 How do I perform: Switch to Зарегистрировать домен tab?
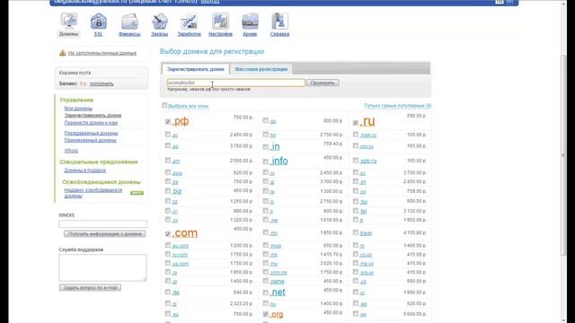click(196, 69)
